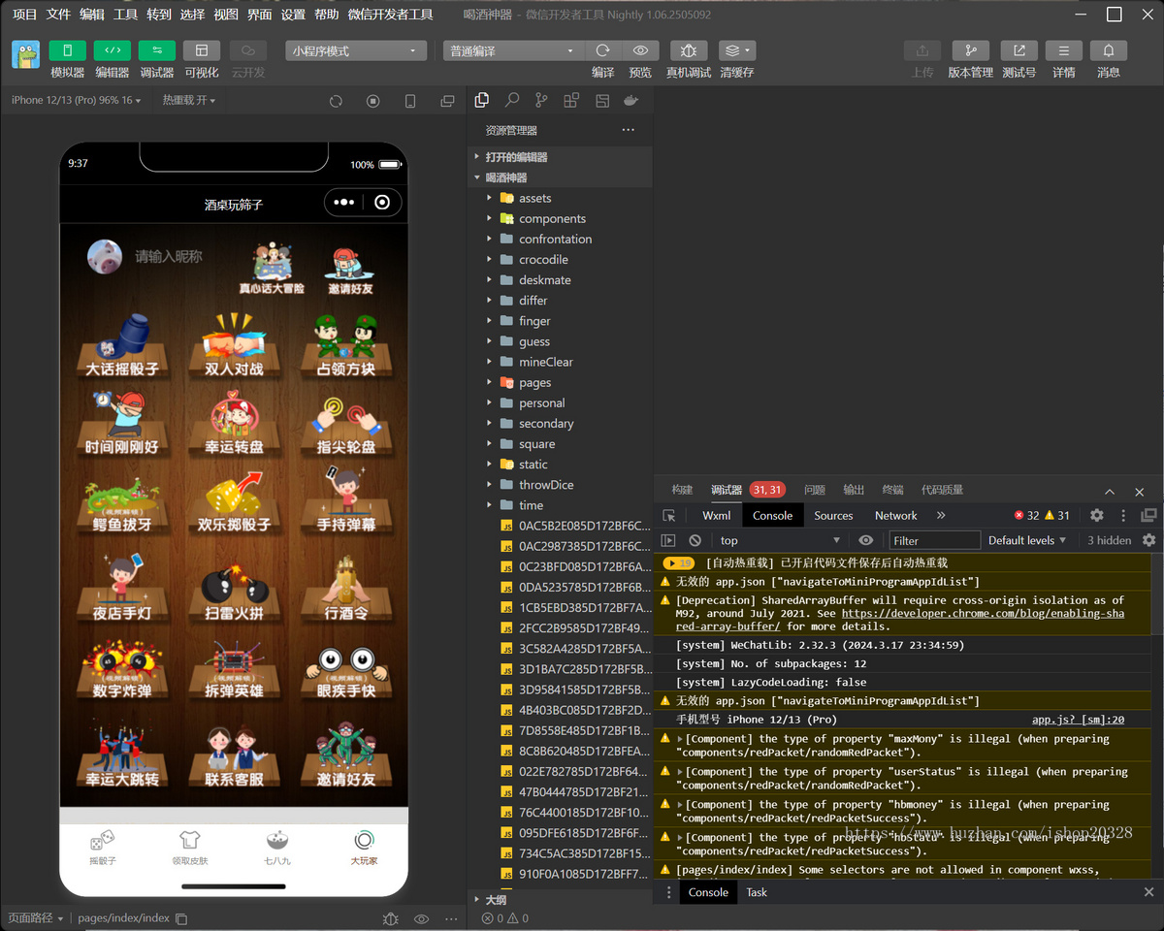Open the 普通编译 compile mode dropdown
This screenshot has height=931, width=1164.
[x=513, y=50]
